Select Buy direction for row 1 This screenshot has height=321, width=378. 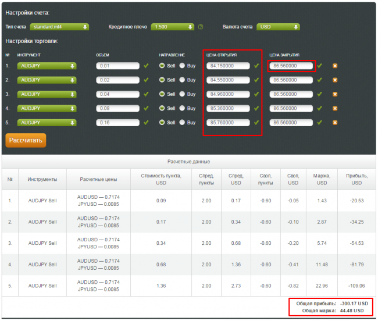(182, 66)
